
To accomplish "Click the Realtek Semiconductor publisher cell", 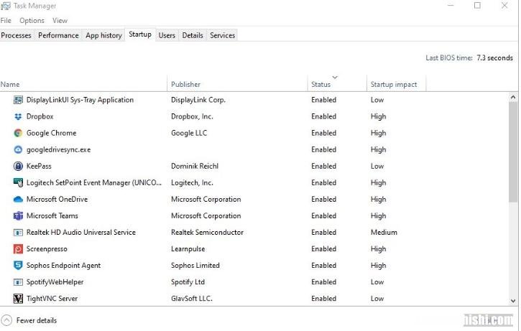I will click(x=208, y=233).
